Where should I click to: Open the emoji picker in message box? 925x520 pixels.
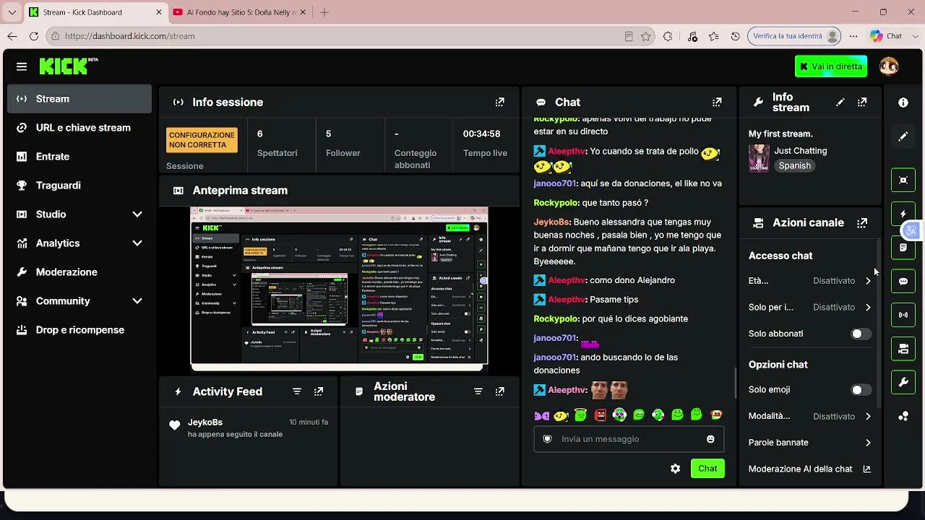click(x=710, y=439)
